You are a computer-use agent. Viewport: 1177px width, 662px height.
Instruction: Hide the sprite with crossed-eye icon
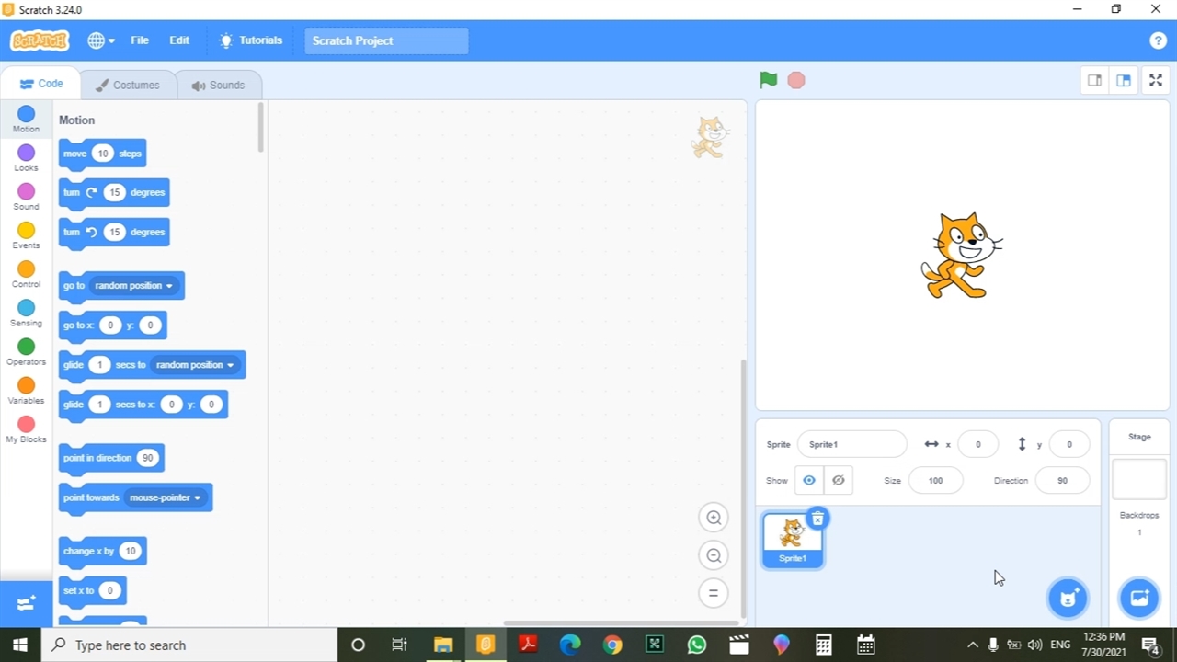point(838,480)
